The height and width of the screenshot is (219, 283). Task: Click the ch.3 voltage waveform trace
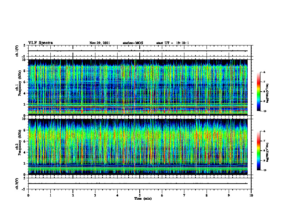point(138,184)
